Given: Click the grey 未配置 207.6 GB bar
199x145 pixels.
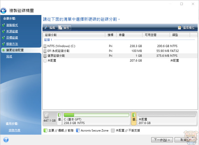Looking at the screenshot, I should click(x=167, y=115).
